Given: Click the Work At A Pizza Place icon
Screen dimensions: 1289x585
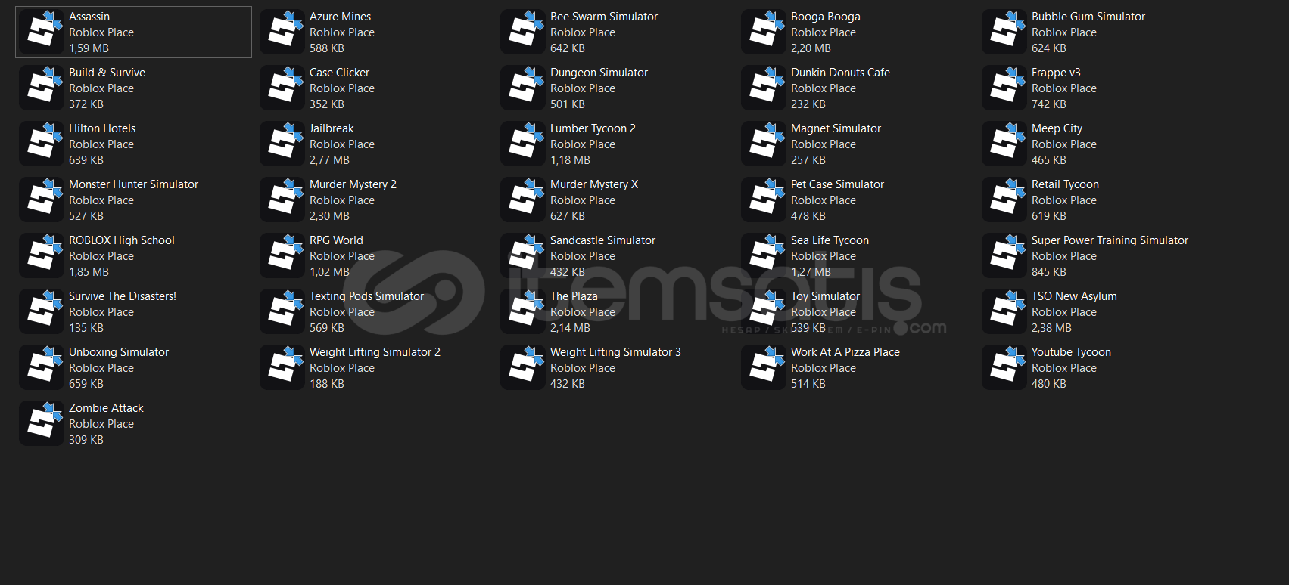Looking at the screenshot, I should 764,367.
